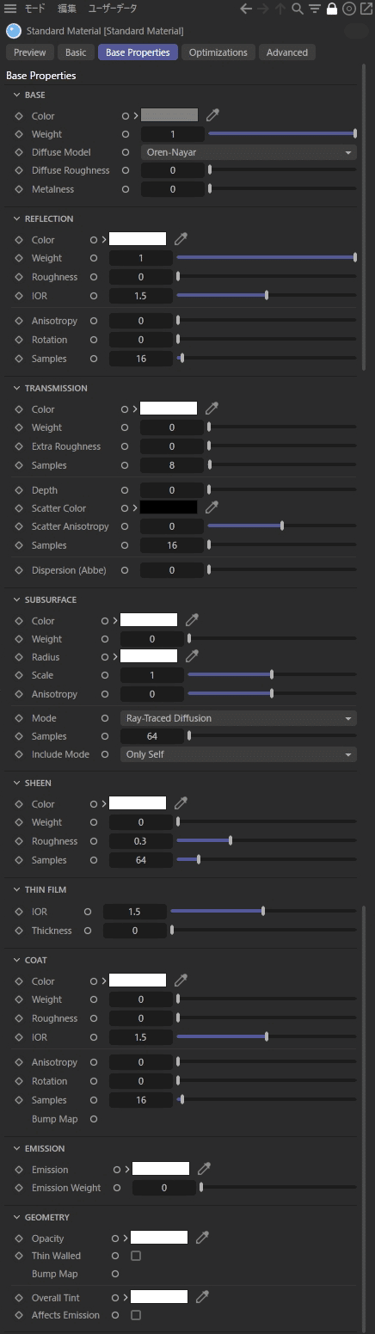Collapse the SHEEN section
The height and width of the screenshot is (1334, 375).
(17, 783)
